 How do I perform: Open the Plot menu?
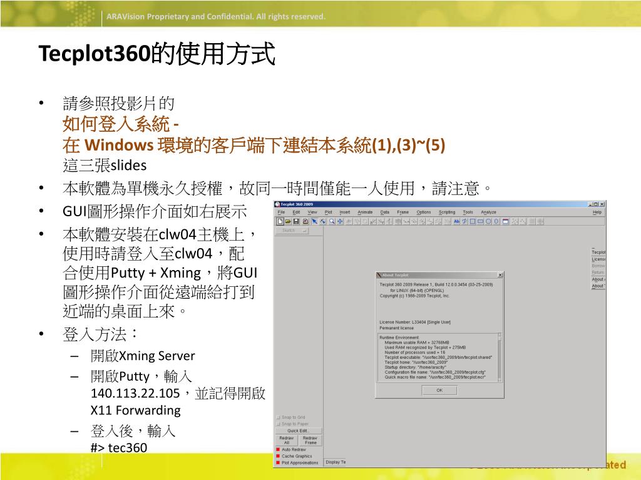[328, 212]
